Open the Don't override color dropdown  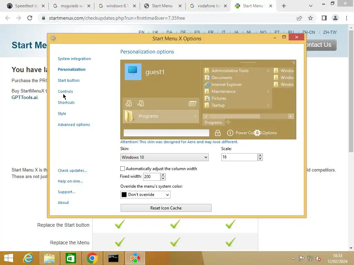point(145,195)
